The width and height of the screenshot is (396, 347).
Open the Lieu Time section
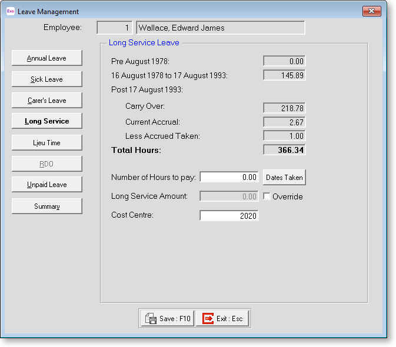click(46, 143)
